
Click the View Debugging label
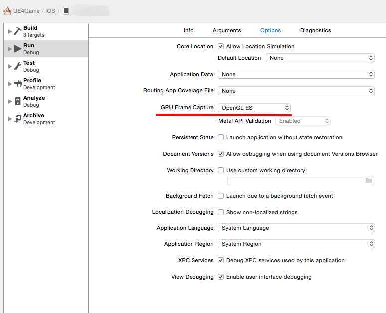click(x=193, y=277)
